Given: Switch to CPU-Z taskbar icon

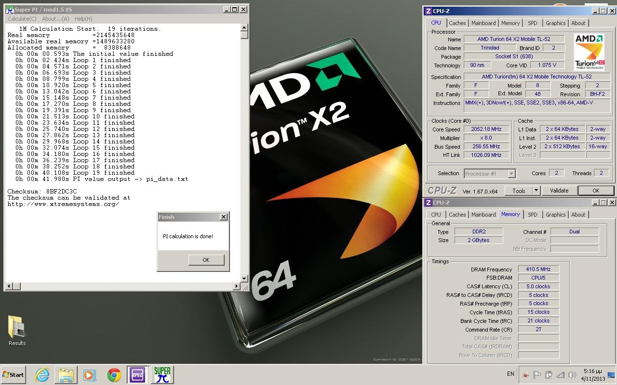Looking at the screenshot, I should coord(137,374).
